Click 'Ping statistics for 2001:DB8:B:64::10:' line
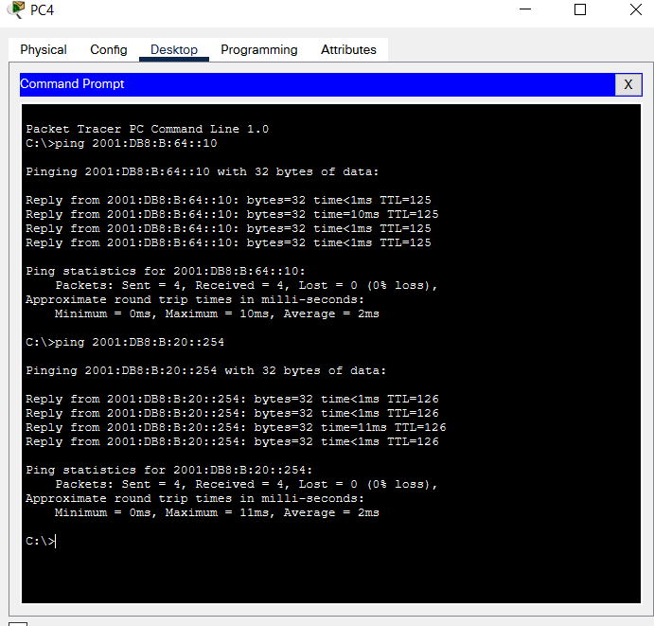The image size is (654, 626). 166,271
